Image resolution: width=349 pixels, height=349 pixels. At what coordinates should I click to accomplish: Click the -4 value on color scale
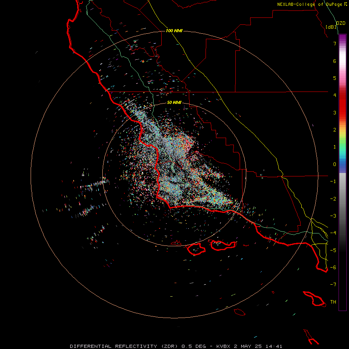pos(333,233)
